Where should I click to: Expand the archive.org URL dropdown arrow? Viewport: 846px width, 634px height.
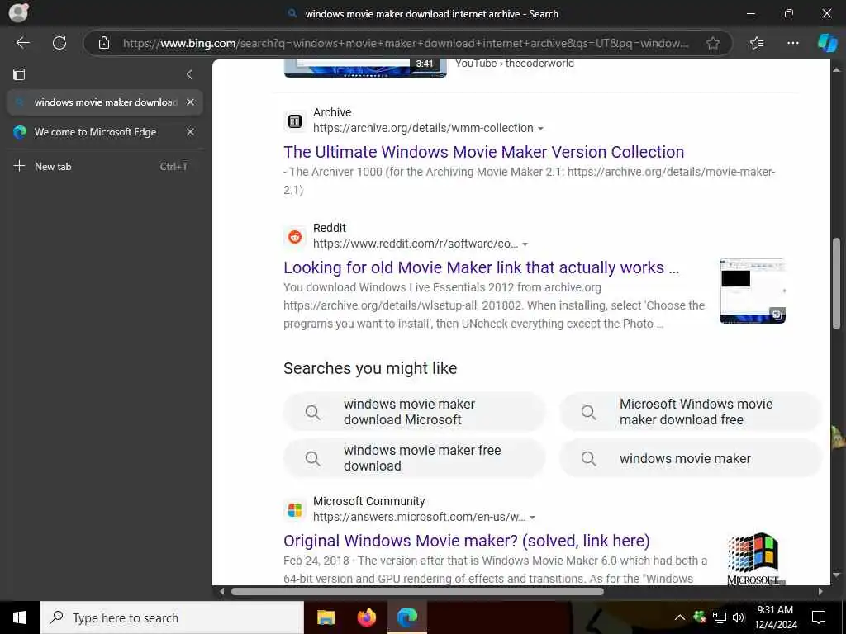point(540,129)
